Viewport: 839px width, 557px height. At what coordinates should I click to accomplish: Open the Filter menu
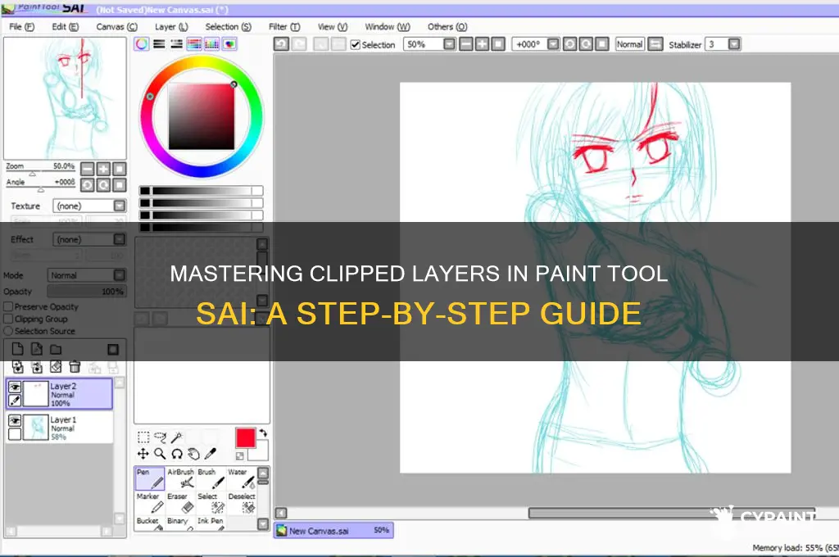pyautogui.click(x=284, y=27)
